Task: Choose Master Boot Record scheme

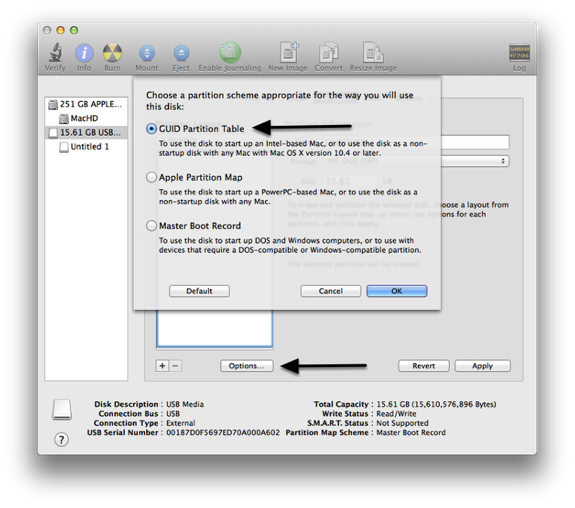Action: pos(152,226)
